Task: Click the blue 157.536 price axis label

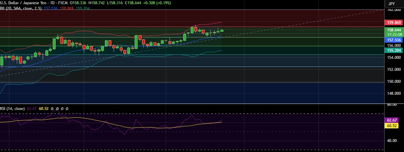Action: click(x=392, y=40)
